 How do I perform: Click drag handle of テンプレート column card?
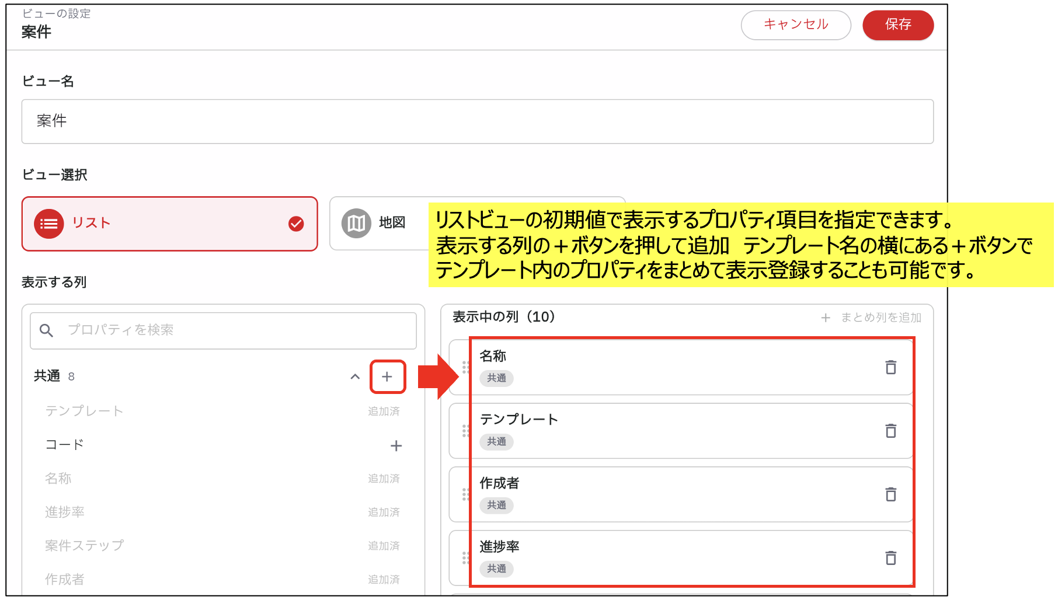465,431
